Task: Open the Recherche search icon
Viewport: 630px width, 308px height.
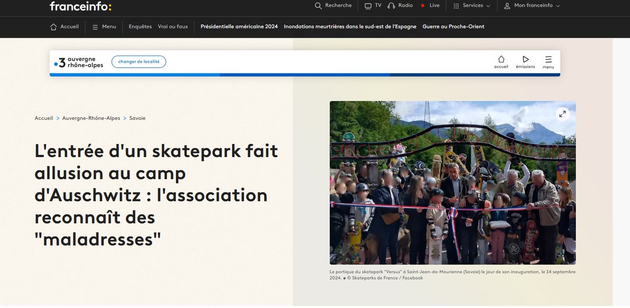Action: (318, 5)
